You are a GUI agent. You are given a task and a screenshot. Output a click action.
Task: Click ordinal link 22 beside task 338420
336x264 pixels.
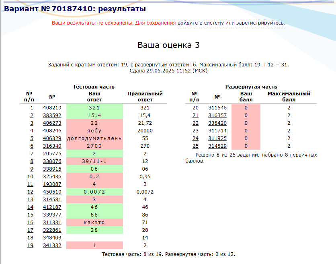click(195, 123)
